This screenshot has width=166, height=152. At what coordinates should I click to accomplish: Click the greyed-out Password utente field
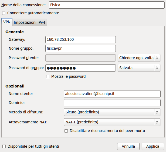click(x=80, y=58)
